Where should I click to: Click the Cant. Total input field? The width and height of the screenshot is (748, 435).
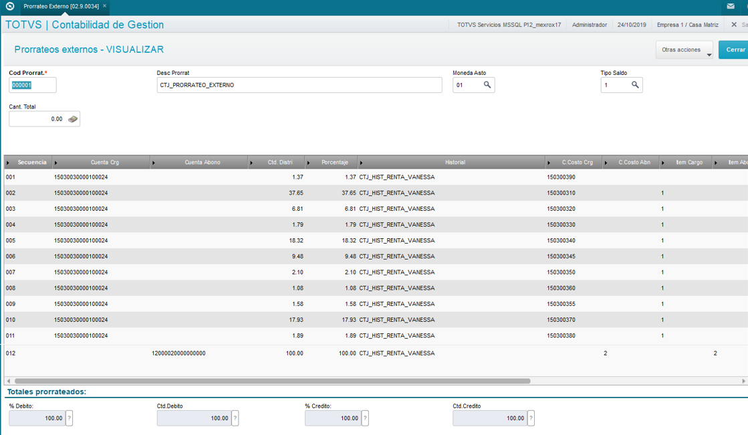pos(44,119)
